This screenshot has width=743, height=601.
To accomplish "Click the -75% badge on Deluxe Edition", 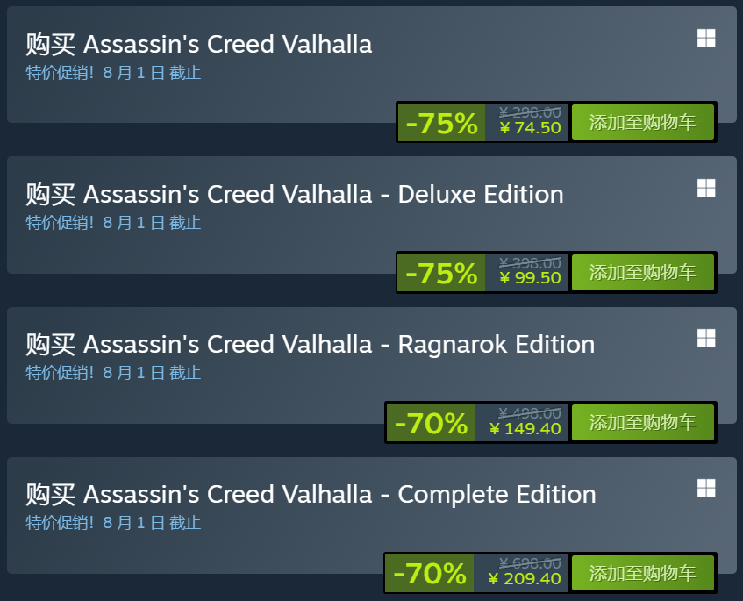I will pos(441,273).
